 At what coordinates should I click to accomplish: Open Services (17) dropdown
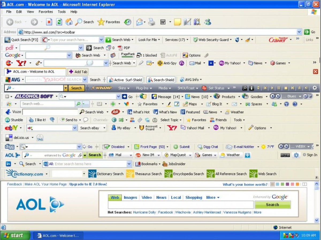point(177,40)
